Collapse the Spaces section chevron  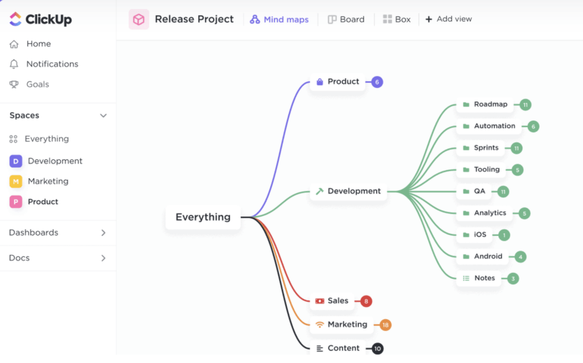[x=103, y=115]
